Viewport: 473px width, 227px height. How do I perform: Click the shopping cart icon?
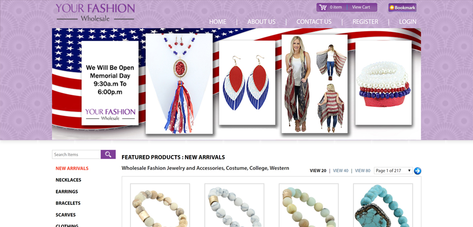323,7
